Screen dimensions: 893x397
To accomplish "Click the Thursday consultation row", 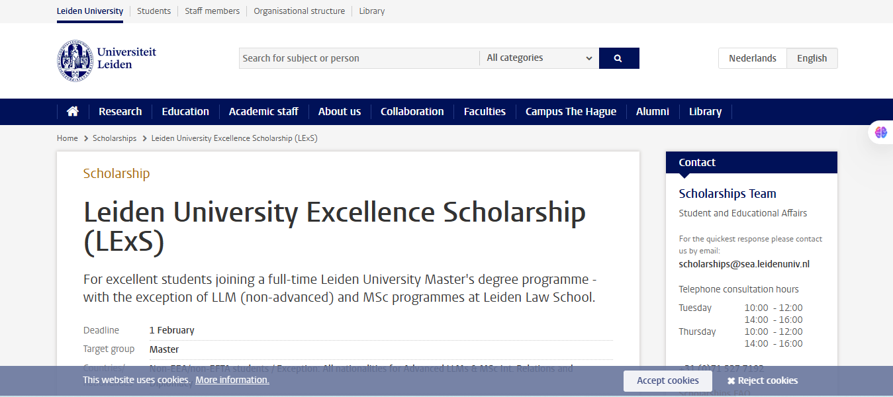I will coord(741,337).
